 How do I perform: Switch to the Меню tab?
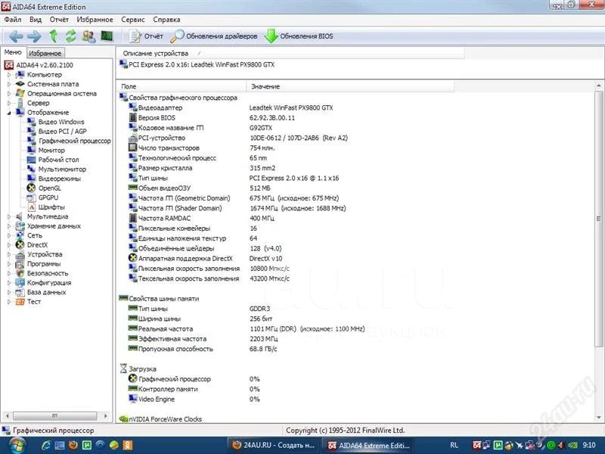[13, 52]
